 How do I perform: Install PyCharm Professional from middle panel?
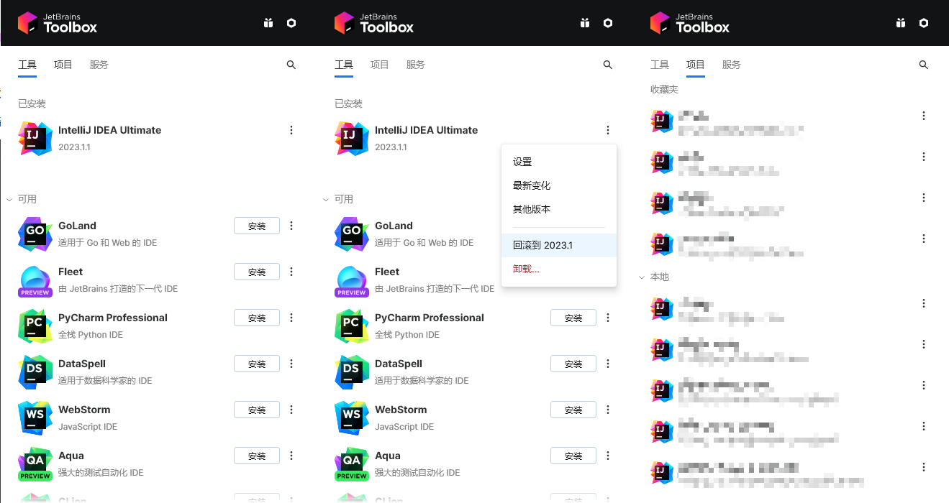pos(573,318)
